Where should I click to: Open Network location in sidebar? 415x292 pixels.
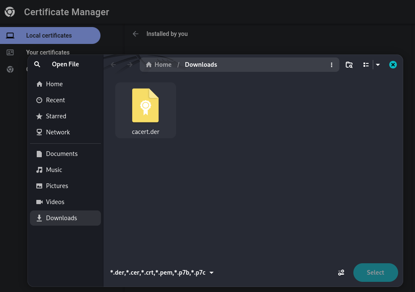(58, 132)
